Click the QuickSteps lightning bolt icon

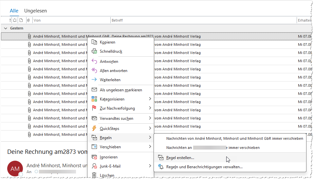point(94,128)
